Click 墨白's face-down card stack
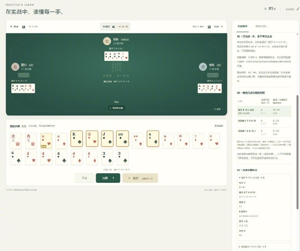The height and width of the screenshot is (251, 300). 24,75
